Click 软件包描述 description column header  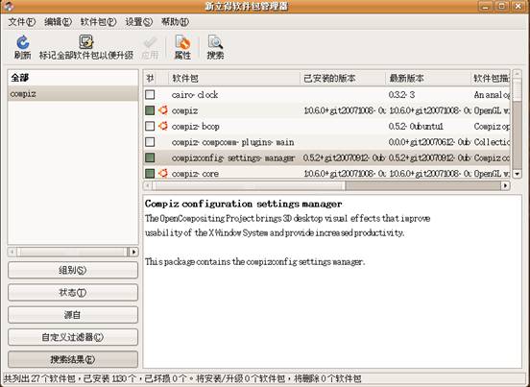click(x=491, y=79)
